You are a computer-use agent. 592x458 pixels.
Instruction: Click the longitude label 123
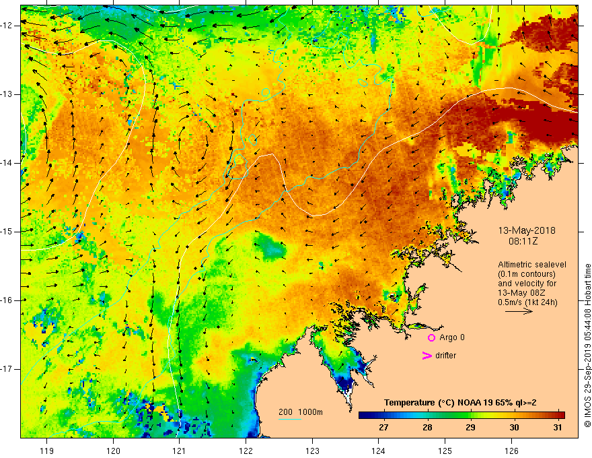tap(312, 451)
